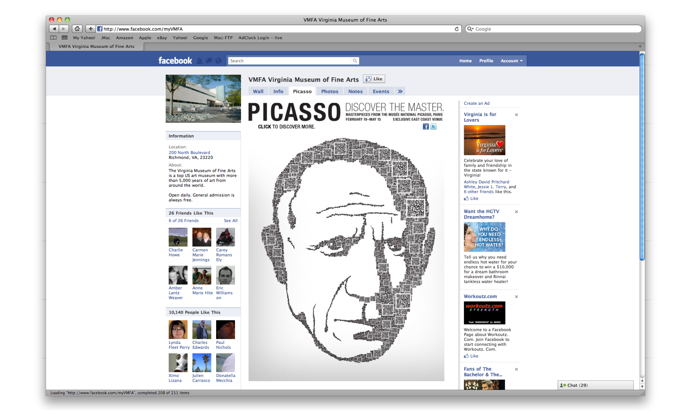Image resolution: width=691 pixels, height=414 pixels.
Task: Like the Virginia is for Lovers ad
Action: 471,199
